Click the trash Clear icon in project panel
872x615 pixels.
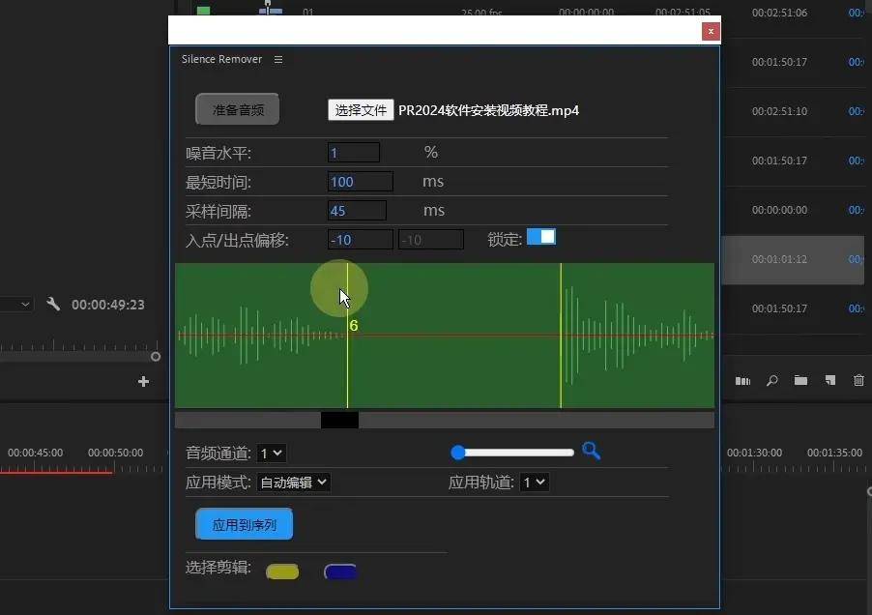pos(858,380)
